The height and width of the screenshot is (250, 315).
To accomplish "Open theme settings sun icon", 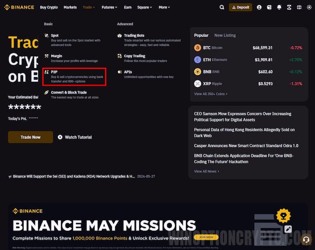I will click(309, 7).
